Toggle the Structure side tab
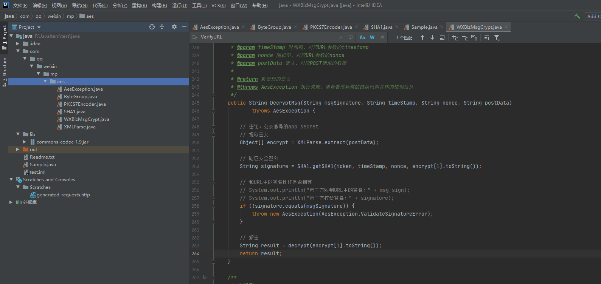This screenshot has height=284, width=601. [x=5, y=72]
